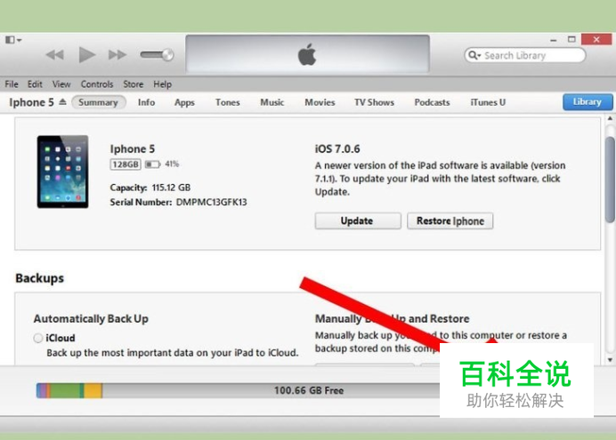Select the iCloud radio button
The height and width of the screenshot is (440, 616).
[x=38, y=338]
